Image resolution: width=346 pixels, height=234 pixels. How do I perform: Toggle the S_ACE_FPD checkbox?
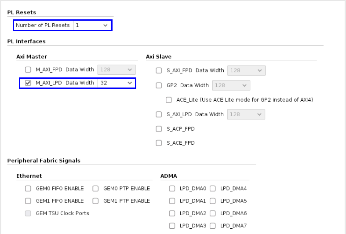159,143
